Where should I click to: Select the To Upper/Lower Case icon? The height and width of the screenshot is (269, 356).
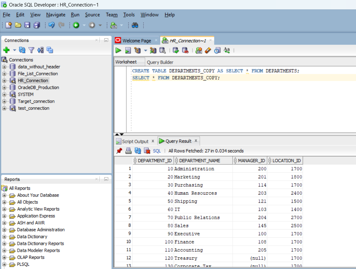227,50
